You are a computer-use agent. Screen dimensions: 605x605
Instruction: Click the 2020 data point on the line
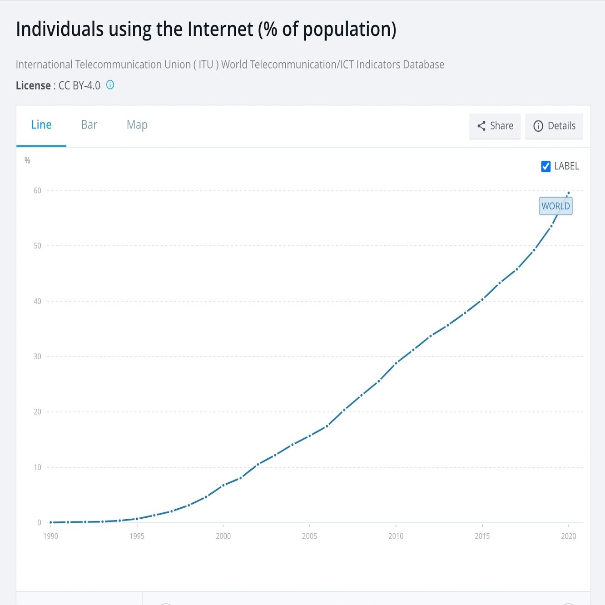(x=568, y=193)
